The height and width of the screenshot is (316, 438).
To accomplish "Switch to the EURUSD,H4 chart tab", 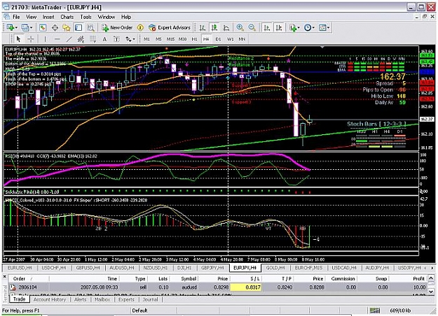I will click(x=20, y=268).
